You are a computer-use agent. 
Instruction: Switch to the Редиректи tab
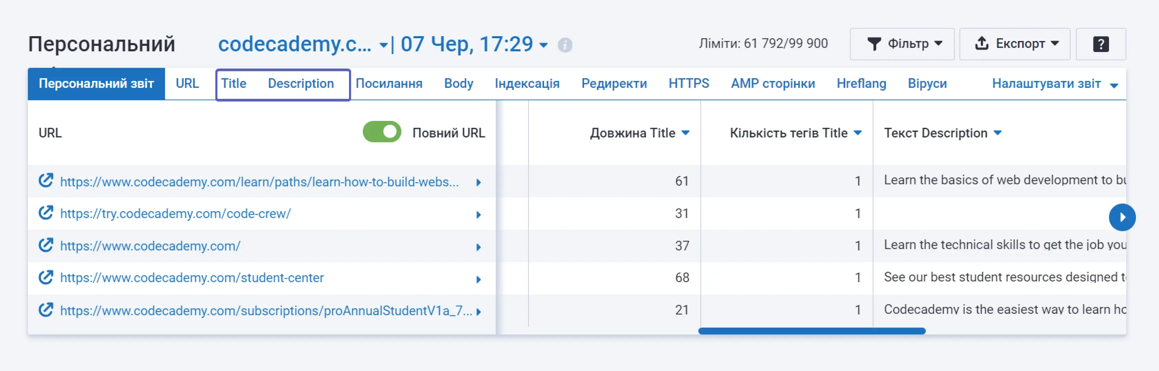click(x=614, y=84)
